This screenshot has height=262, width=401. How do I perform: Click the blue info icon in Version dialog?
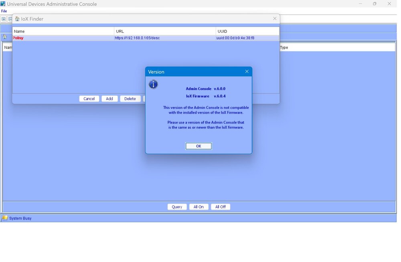point(153,84)
